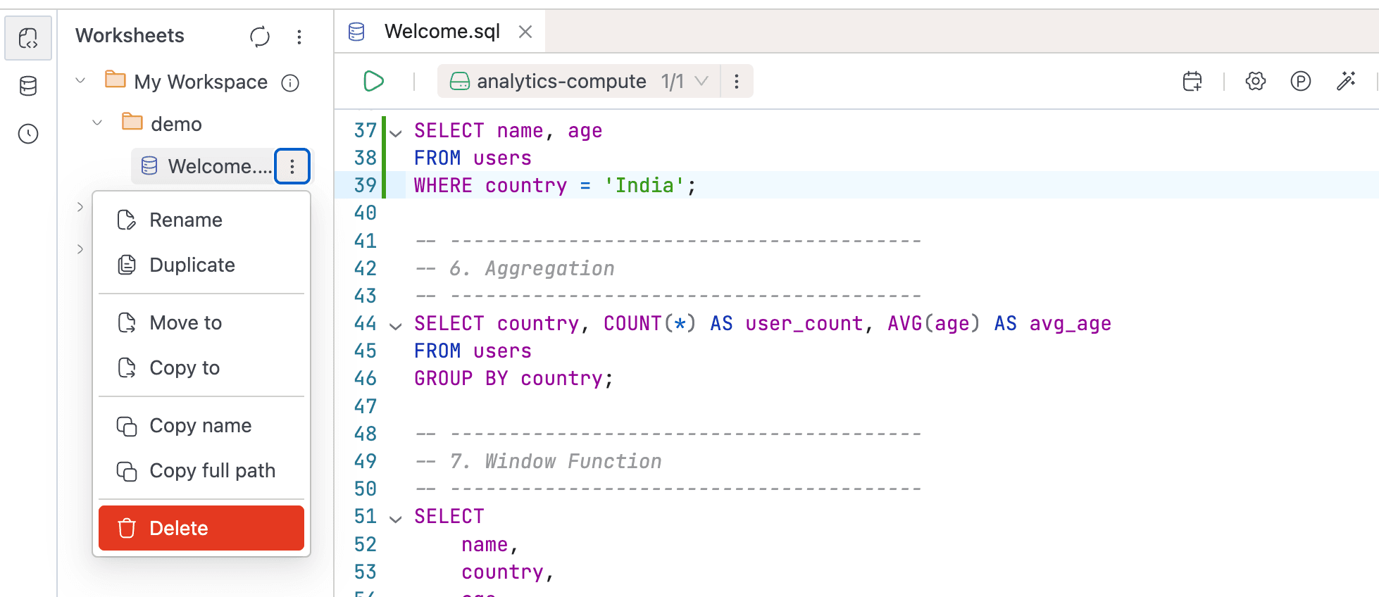Choose Copy full path menu entry
Screen dimensions: 1379x597
pos(212,471)
